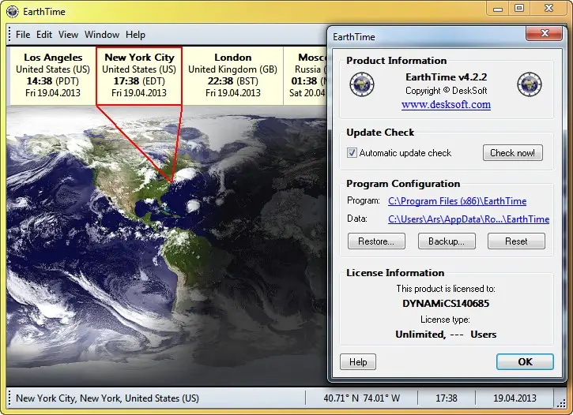Image resolution: width=573 pixels, height=415 pixels.
Task: Click the left globe icon in Product Information
Action: coord(362,84)
